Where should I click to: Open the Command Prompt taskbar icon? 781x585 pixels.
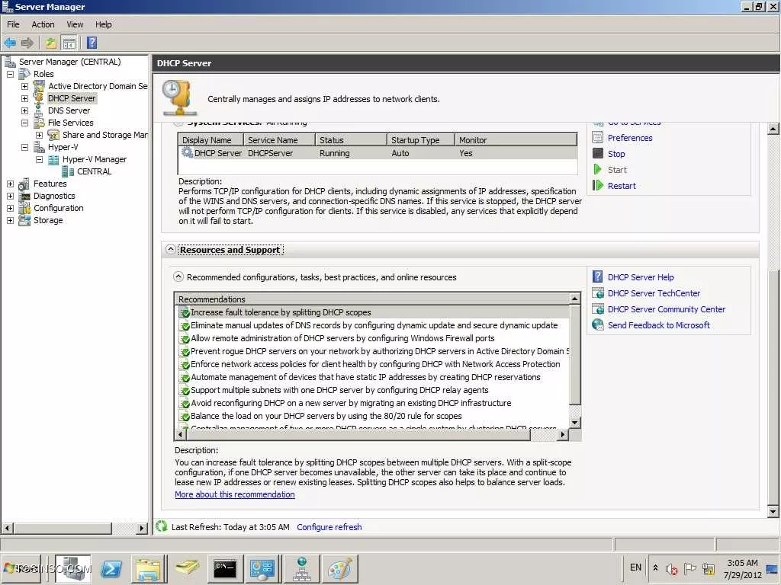[225, 569]
